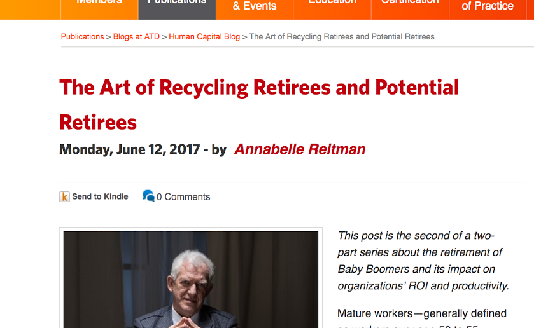Click the current article breadcrumb text

342,37
